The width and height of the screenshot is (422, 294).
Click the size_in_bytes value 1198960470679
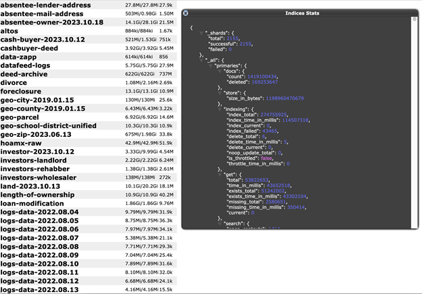pyautogui.click(x=285, y=98)
